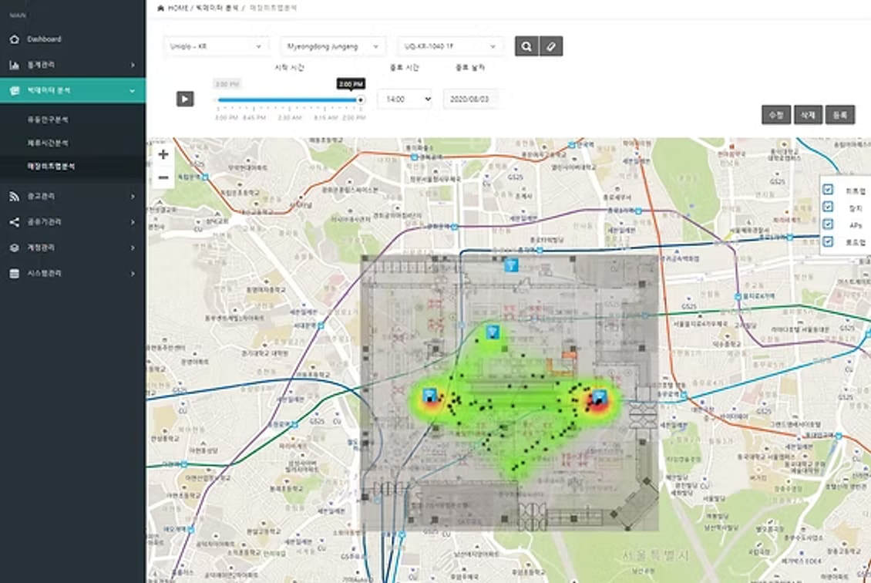Toggle the 히트맵 heatmap layer checkbox
This screenshot has height=583, width=871.
click(x=828, y=189)
